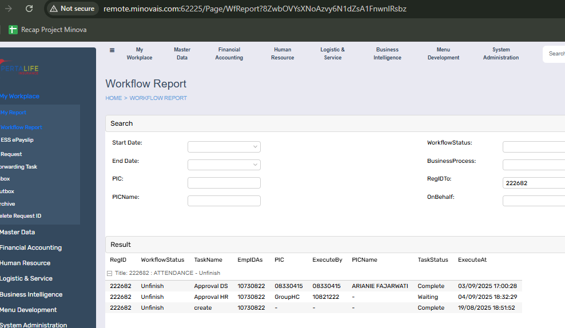Click the browser forward arrow

tap(9, 9)
